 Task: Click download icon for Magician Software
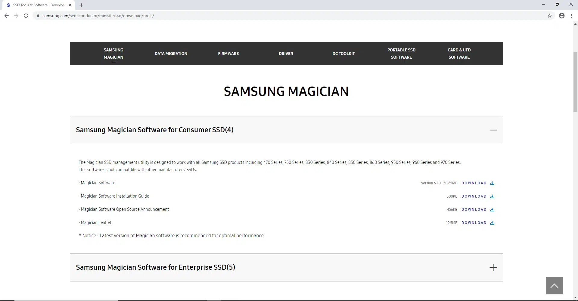tap(492, 183)
